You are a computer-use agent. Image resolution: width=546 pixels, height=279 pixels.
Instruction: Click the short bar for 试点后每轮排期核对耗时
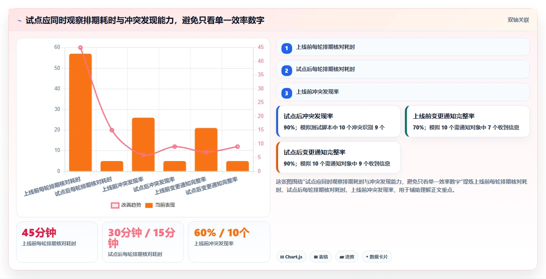pos(112,166)
